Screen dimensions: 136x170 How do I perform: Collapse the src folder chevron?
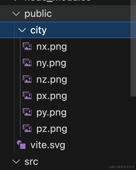pos(16,161)
